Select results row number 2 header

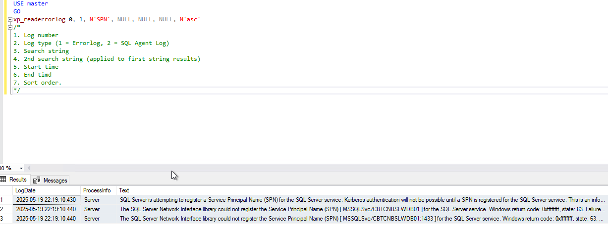pos(6,209)
